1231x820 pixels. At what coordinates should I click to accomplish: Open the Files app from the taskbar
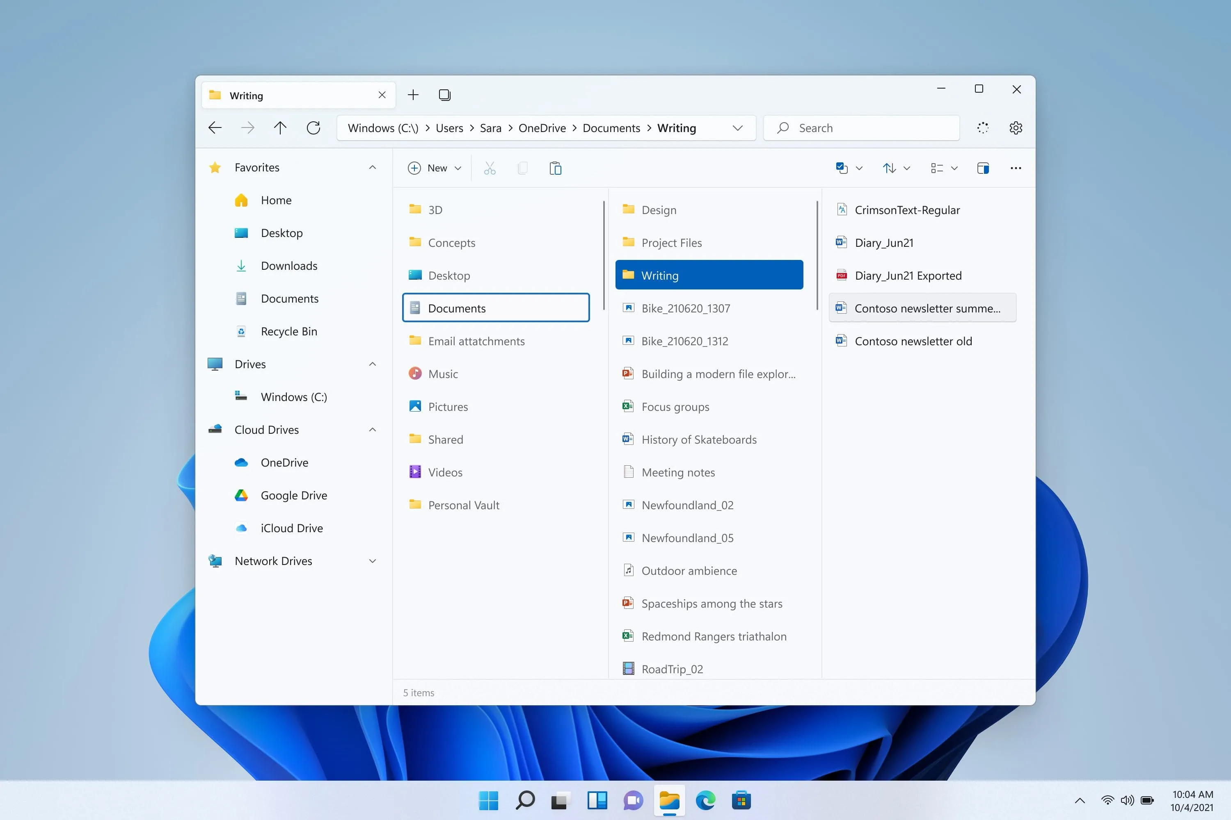coord(669,800)
